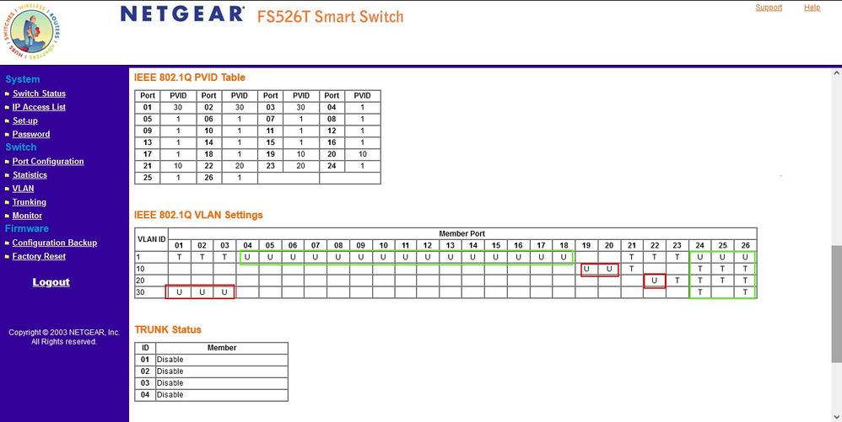Open Switch Status page
The width and height of the screenshot is (842, 422).
pos(39,93)
